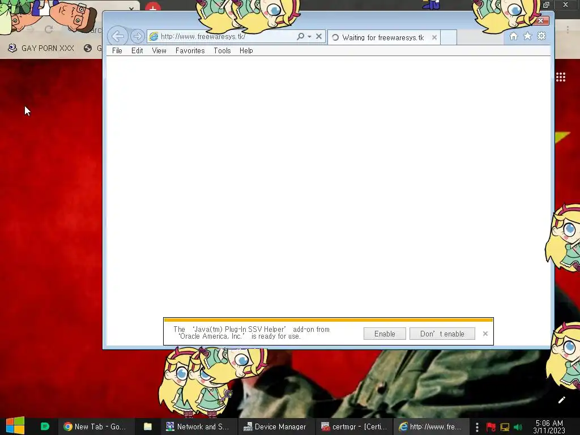Viewport: 580px width, 435px height.
Task: Choose Don't enable for the add-on
Action: [442, 334]
